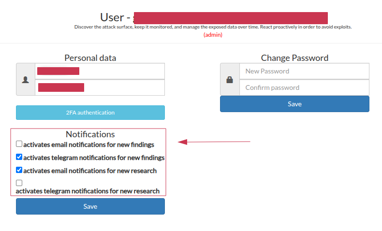The height and width of the screenshot is (231, 382).
Task: Click the "User -" page title
Action: pyautogui.click(x=115, y=17)
